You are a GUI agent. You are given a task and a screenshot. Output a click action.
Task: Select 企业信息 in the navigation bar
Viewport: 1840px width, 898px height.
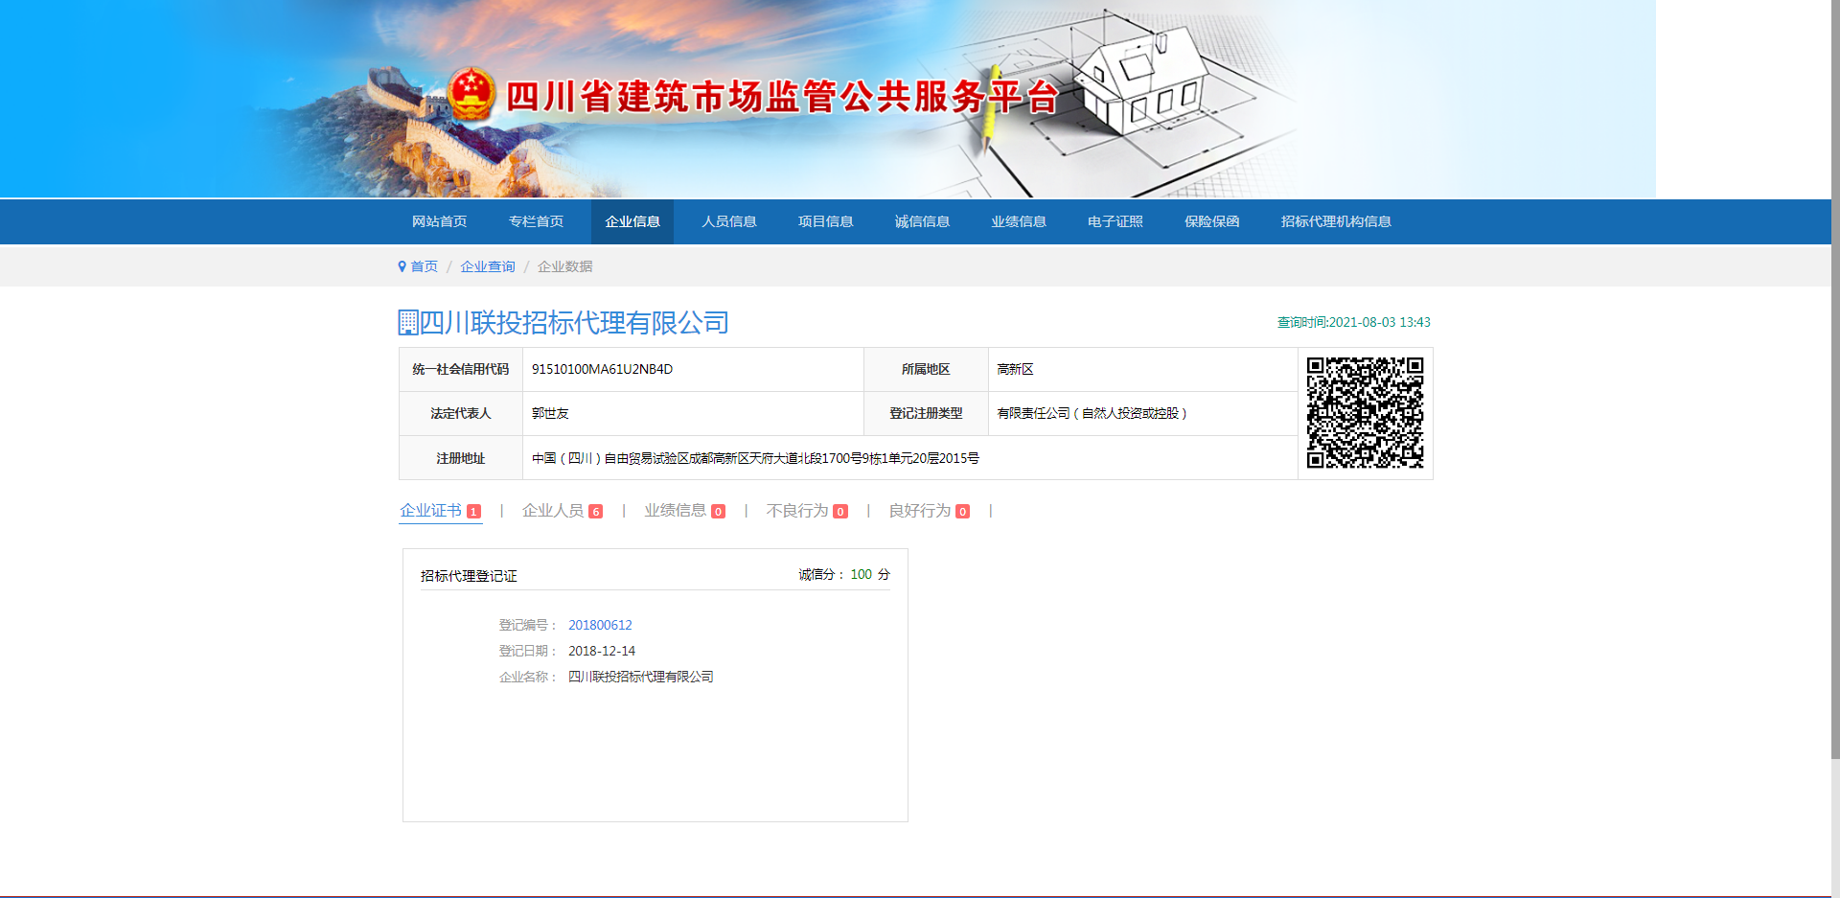632,221
